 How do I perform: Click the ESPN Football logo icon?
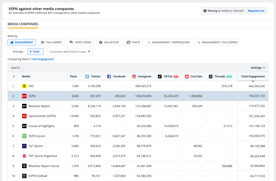point(24,176)
